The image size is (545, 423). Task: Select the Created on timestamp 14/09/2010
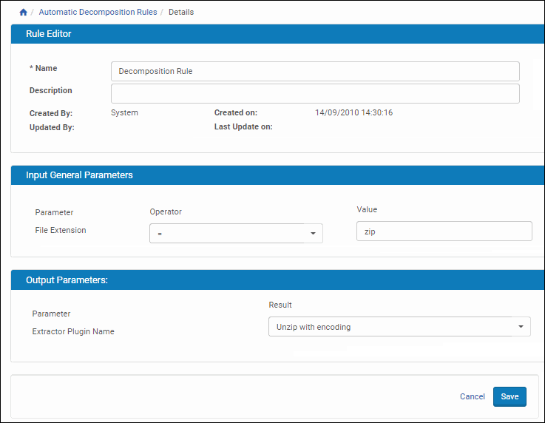353,113
